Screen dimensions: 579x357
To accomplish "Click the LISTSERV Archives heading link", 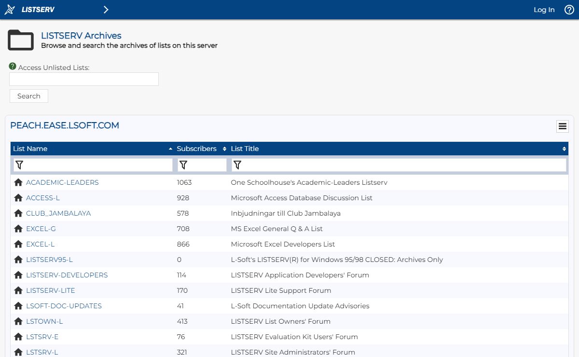I will pos(81,36).
